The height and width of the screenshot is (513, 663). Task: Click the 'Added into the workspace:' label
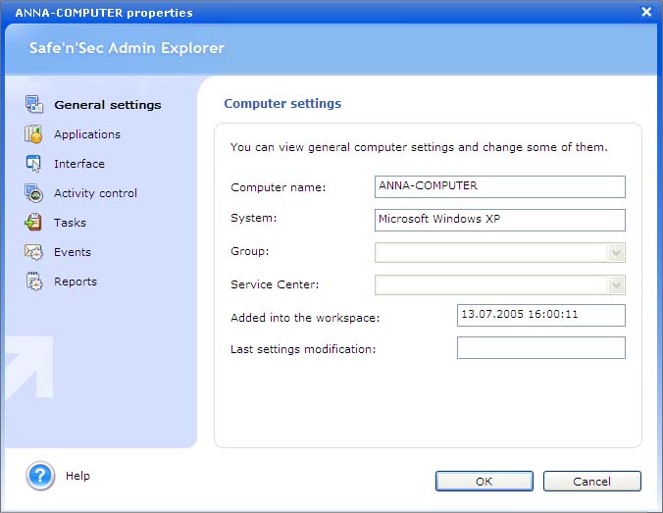click(x=305, y=318)
